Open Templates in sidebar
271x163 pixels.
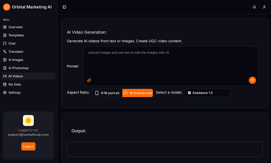[x=28, y=35]
